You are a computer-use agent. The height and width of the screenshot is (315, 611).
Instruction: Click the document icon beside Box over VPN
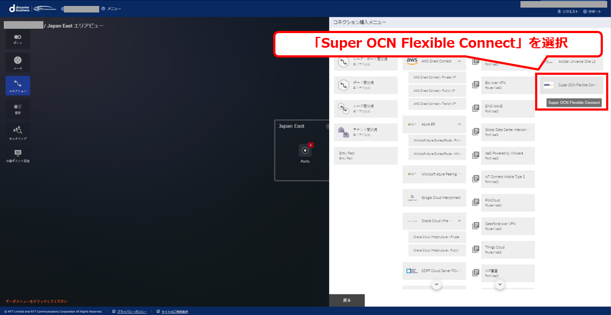coord(475,85)
